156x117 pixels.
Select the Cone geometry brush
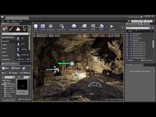point(22,44)
